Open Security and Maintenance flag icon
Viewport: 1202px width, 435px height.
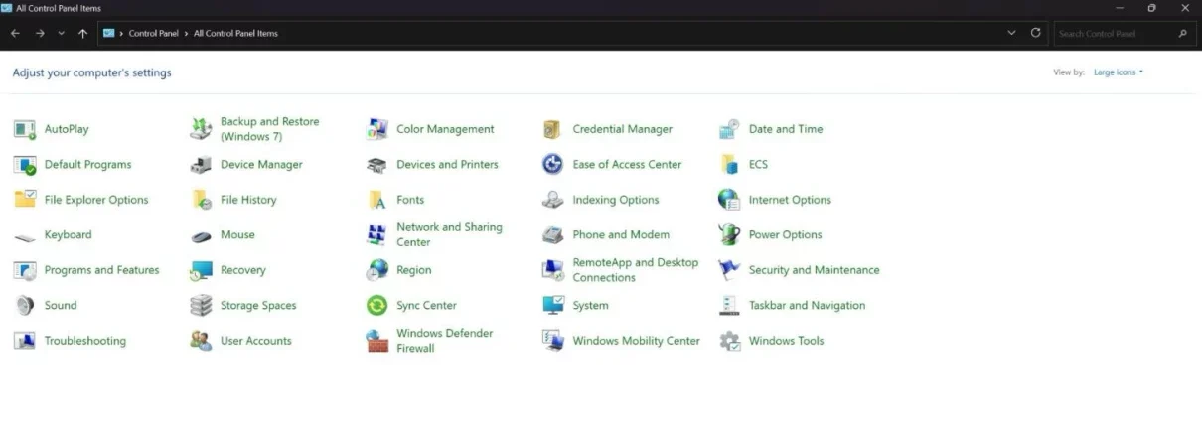(x=730, y=270)
